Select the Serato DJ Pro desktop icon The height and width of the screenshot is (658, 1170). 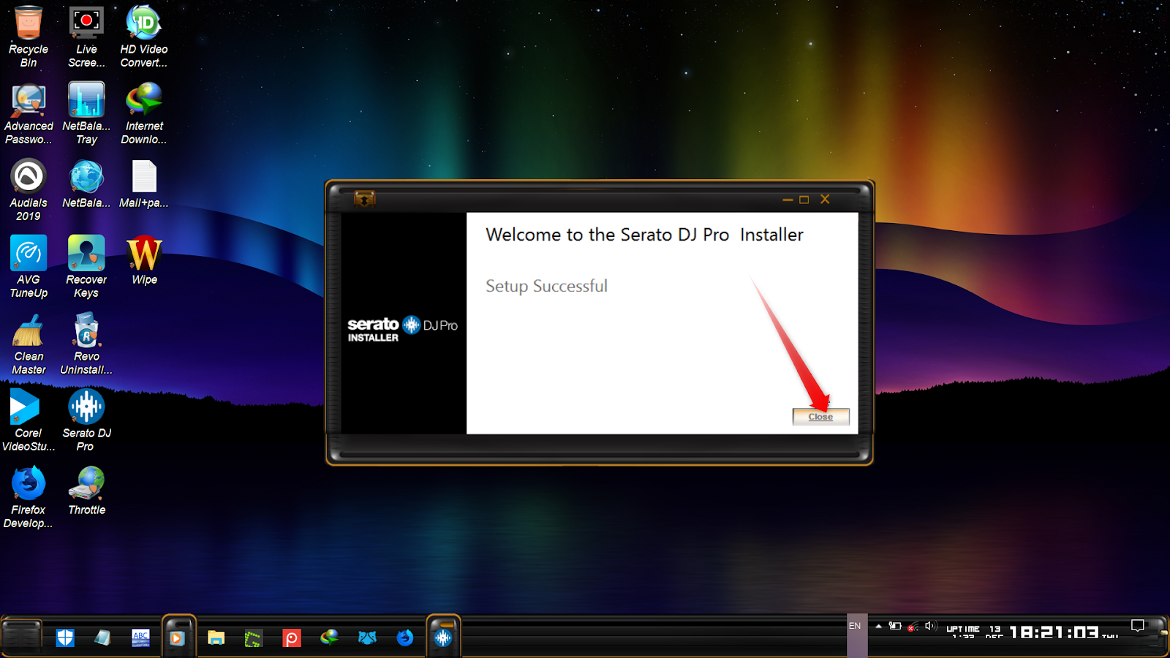86,420
